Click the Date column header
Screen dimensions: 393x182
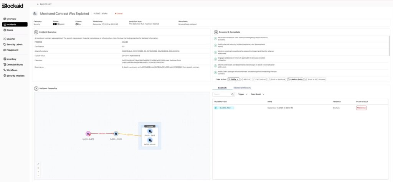[270, 102]
